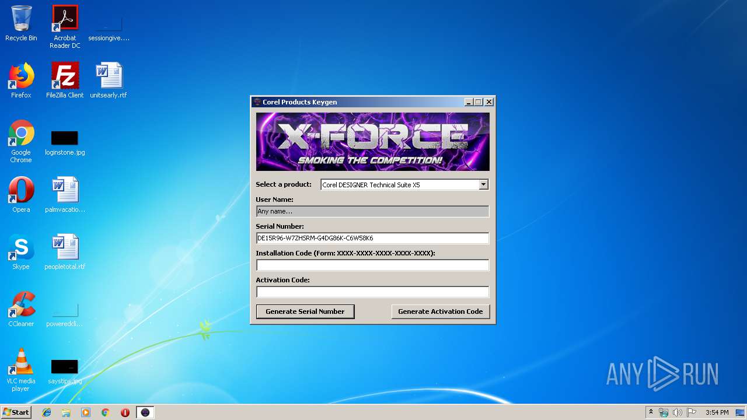The image size is (747, 420).
Task: Click Generate Serial Number button
Action: 305,311
